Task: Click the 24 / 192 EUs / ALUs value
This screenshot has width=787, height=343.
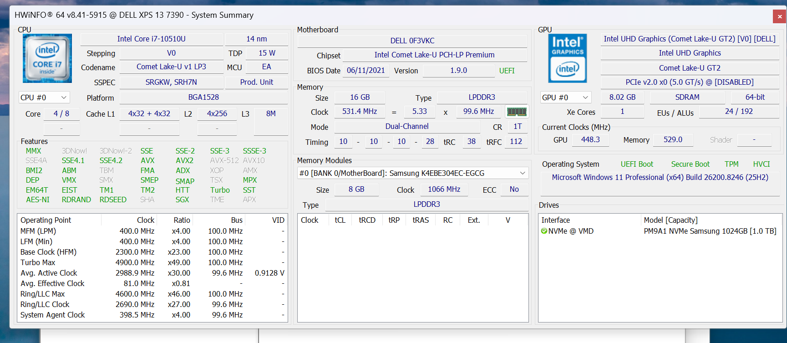Action: click(x=739, y=112)
